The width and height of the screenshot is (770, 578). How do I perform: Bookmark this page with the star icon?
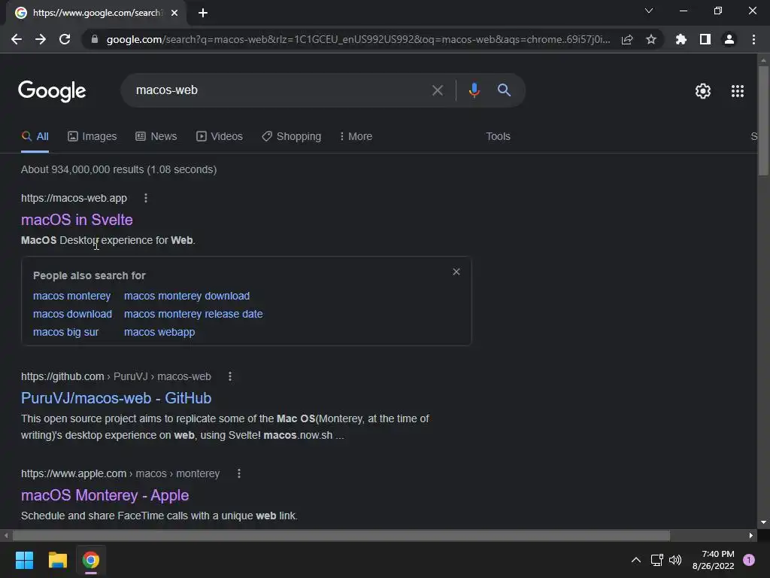[x=651, y=39]
